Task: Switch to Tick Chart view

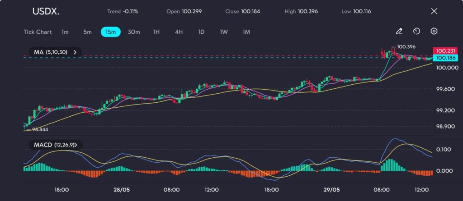Action: pyautogui.click(x=38, y=32)
